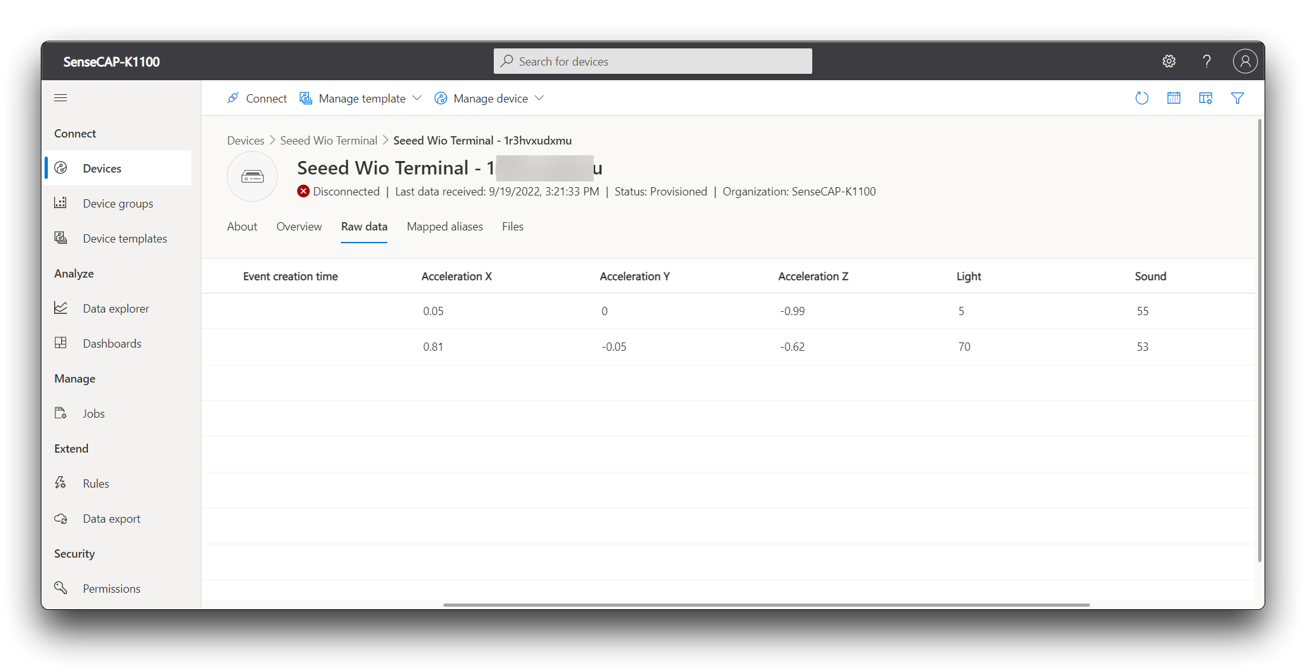This screenshot has height=671, width=1306.
Task: Select the -0.99 Acceleration Z cell
Action: (x=792, y=311)
